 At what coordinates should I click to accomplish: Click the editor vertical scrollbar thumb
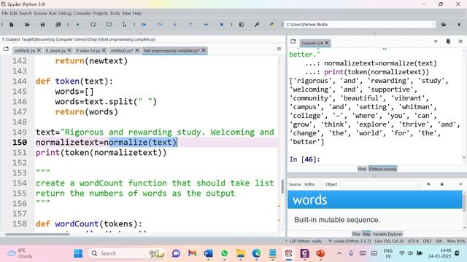(x=282, y=187)
